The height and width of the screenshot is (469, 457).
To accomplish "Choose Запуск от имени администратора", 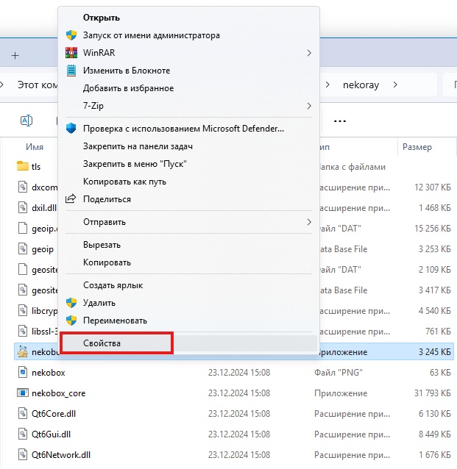I will pos(151,35).
